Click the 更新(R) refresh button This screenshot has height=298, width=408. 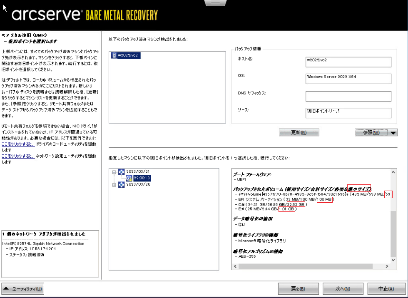click(299, 132)
